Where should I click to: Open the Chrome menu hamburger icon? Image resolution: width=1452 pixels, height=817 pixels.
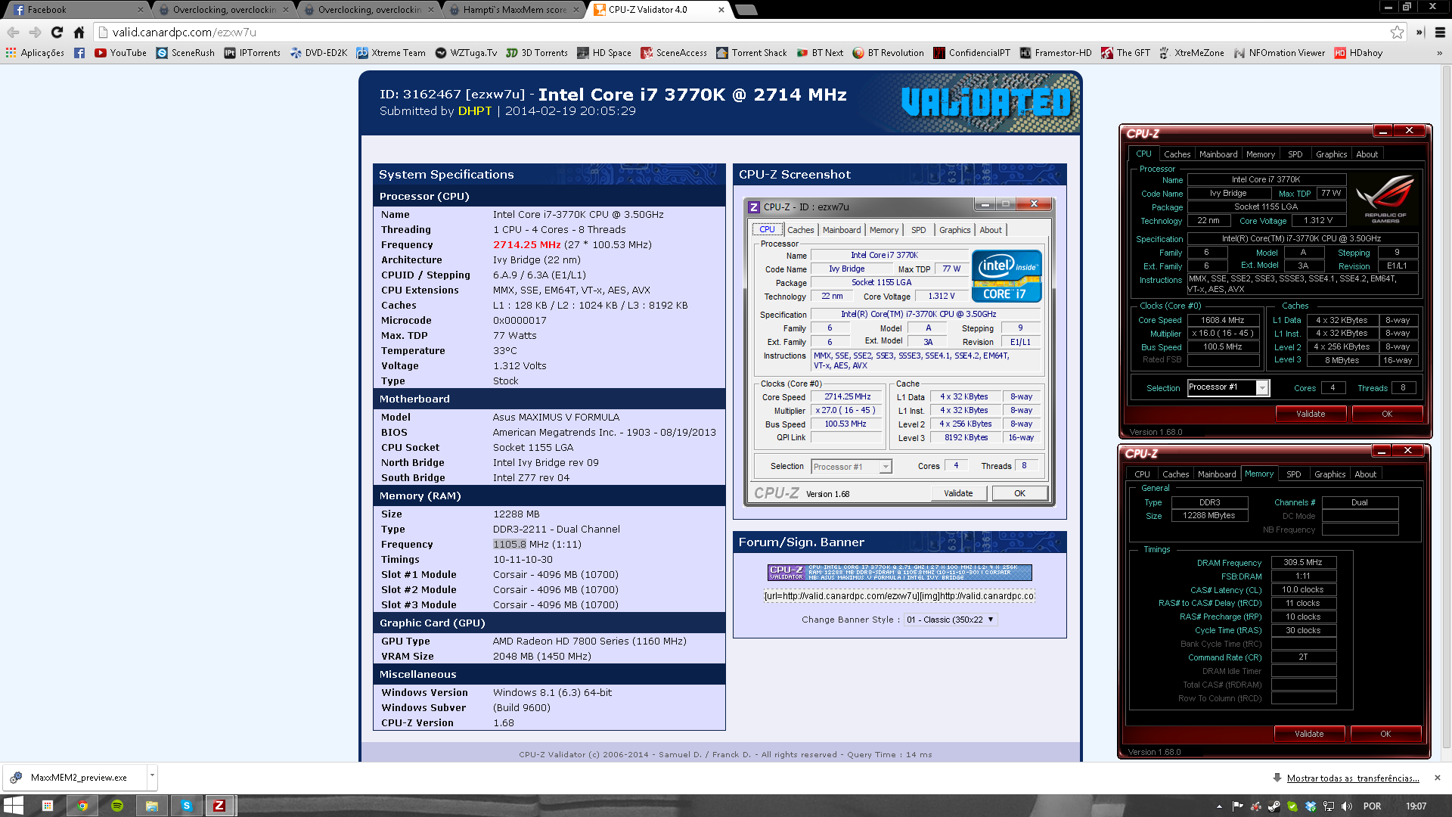click(x=1440, y=33)
